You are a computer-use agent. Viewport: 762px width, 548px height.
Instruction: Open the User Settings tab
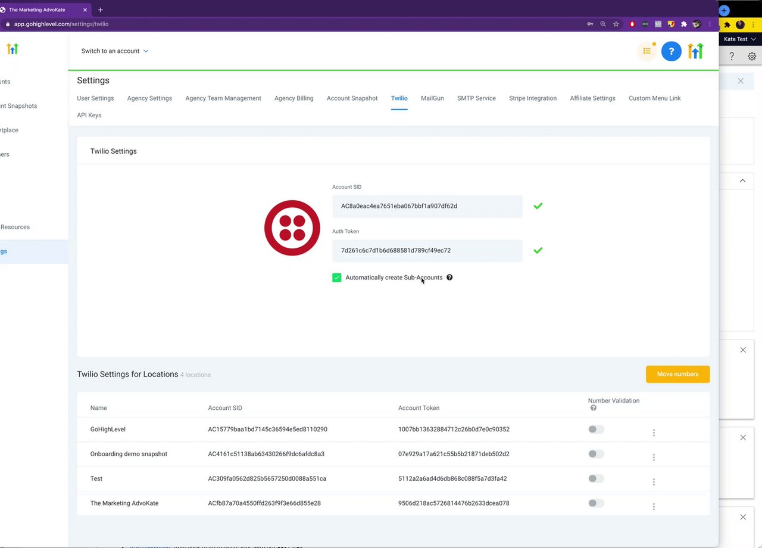pos(95,98)
